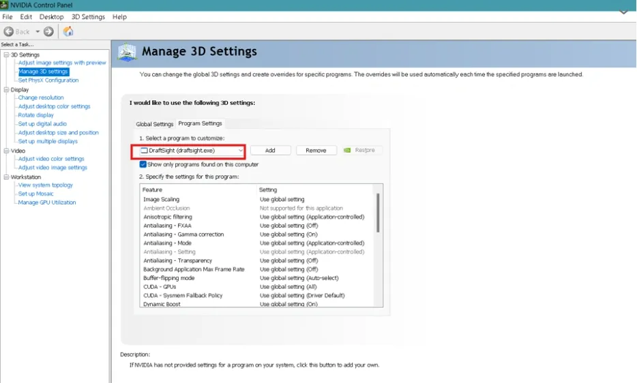Open View system topology

point(46,185)
